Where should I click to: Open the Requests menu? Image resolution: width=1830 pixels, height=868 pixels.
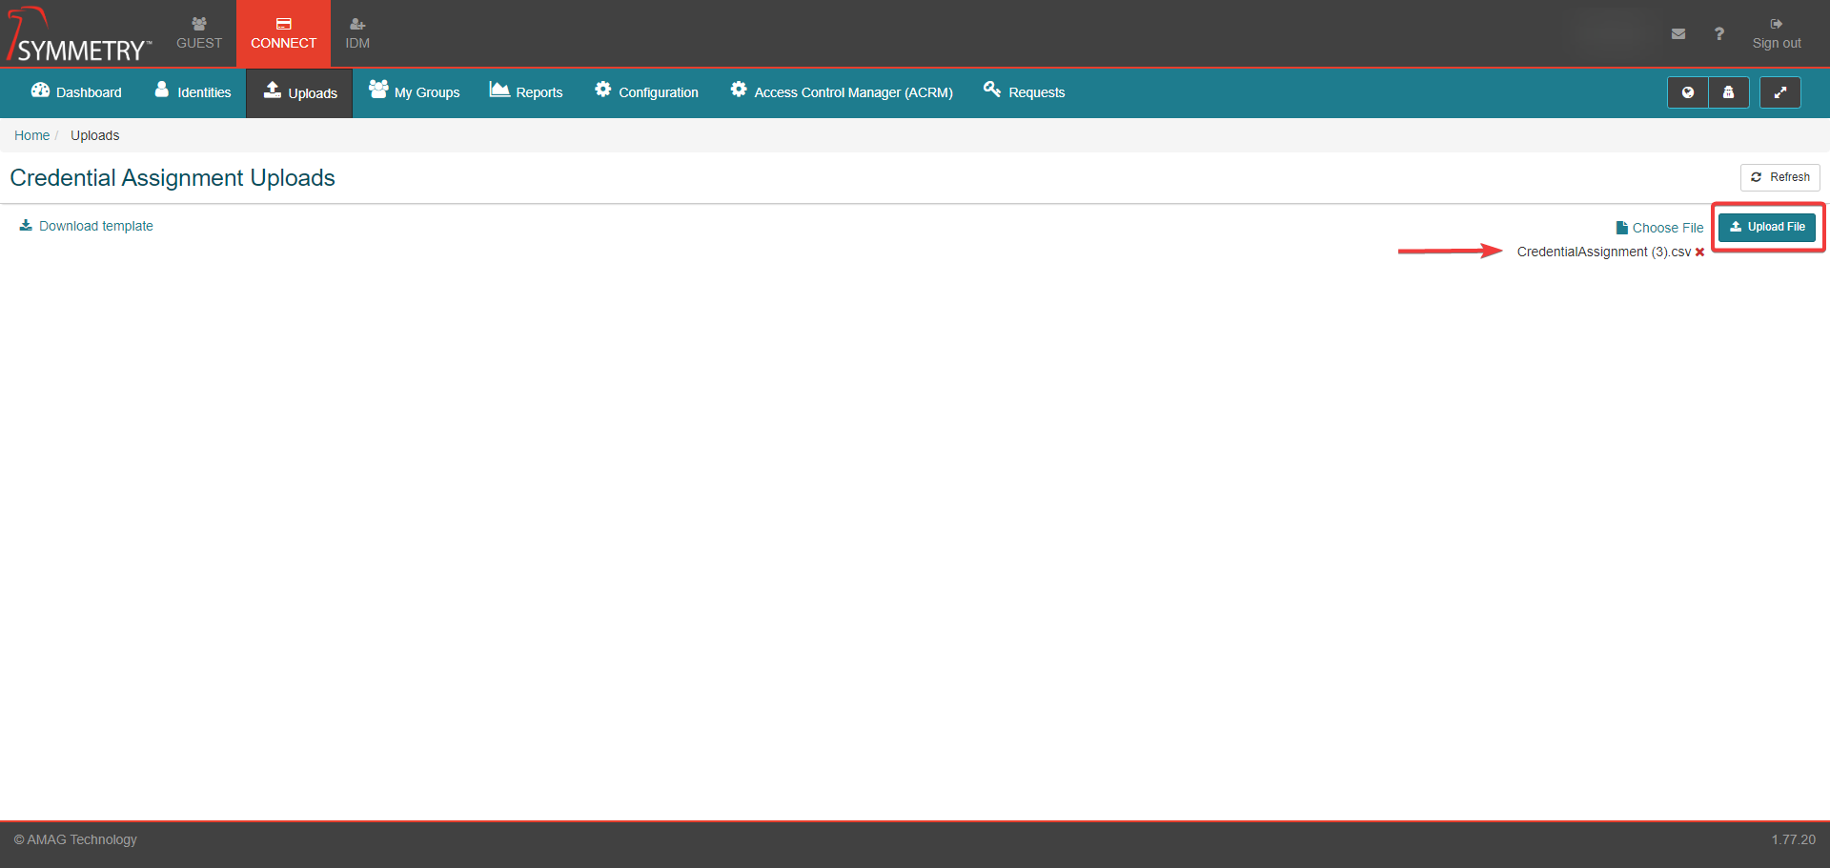1024,92
